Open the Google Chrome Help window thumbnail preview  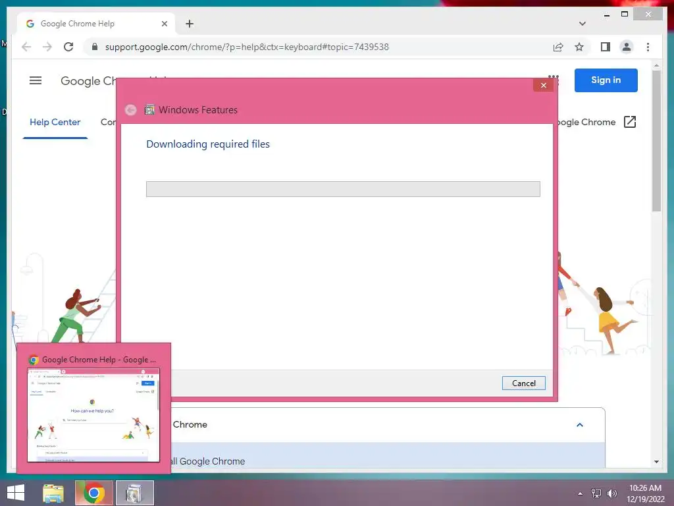click(93, 415)
